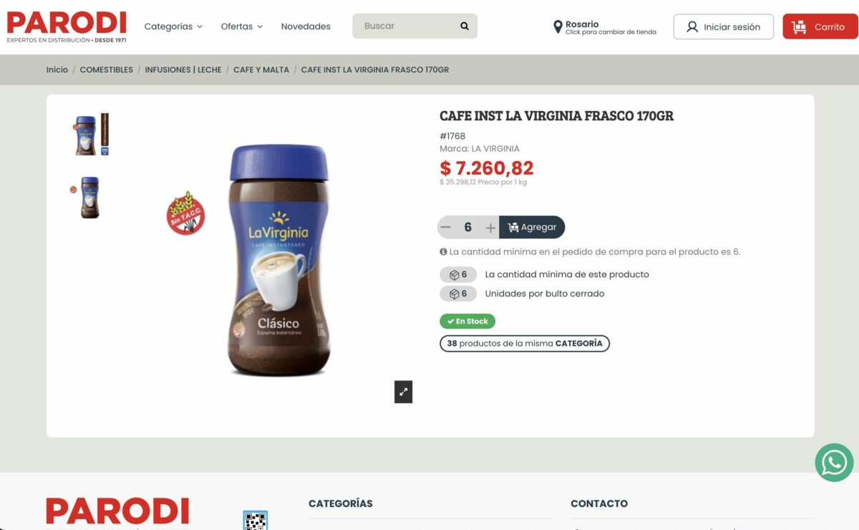Click the Agregar button
This screenshot has width=859, height=530.
(532, 228)
